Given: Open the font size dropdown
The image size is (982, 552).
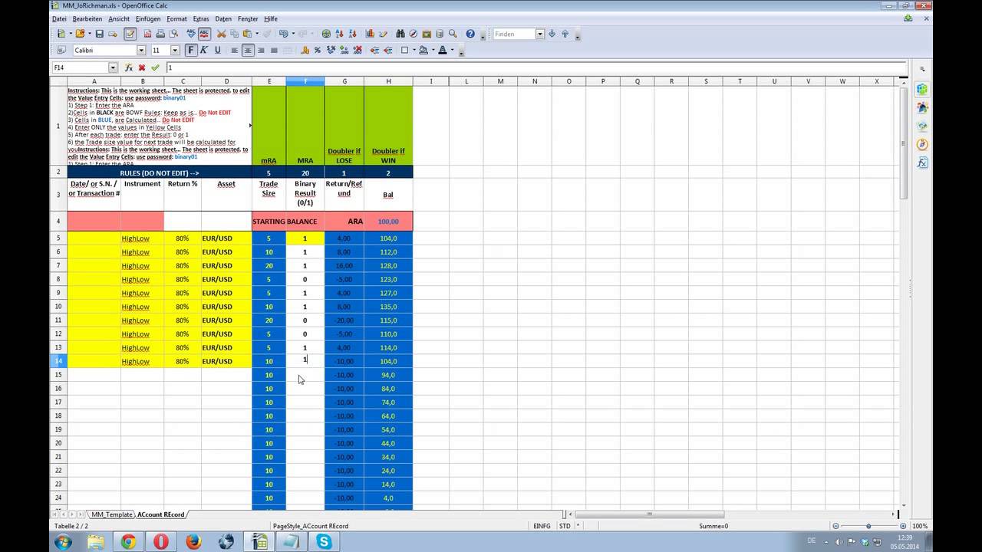Looking at the screenshot, I should click(174, 50).
